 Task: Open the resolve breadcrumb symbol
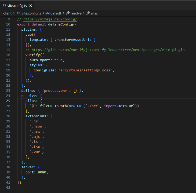coord(76,13)
